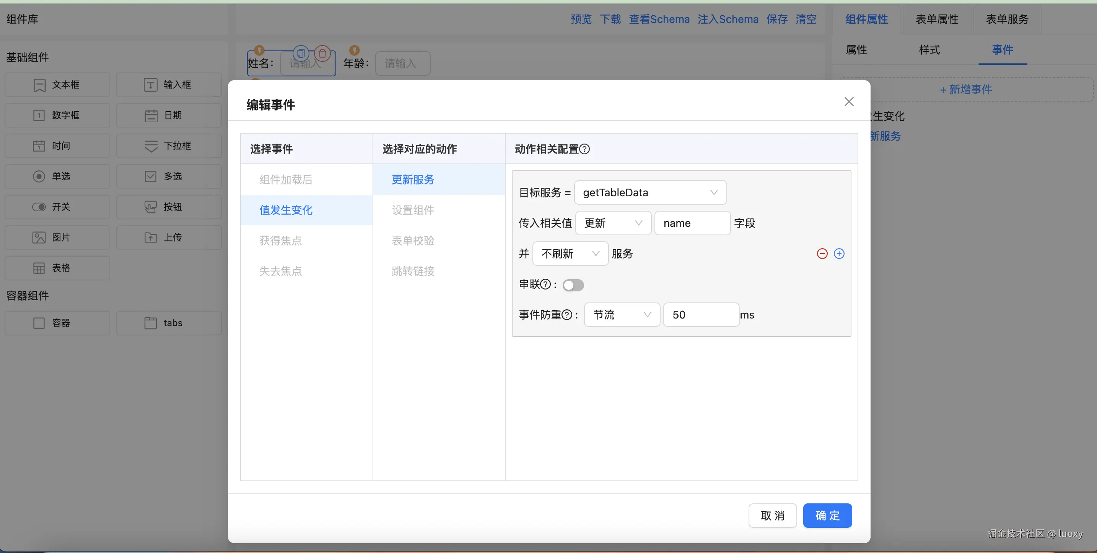Click the 50 ms delay input

pos(700,315)
